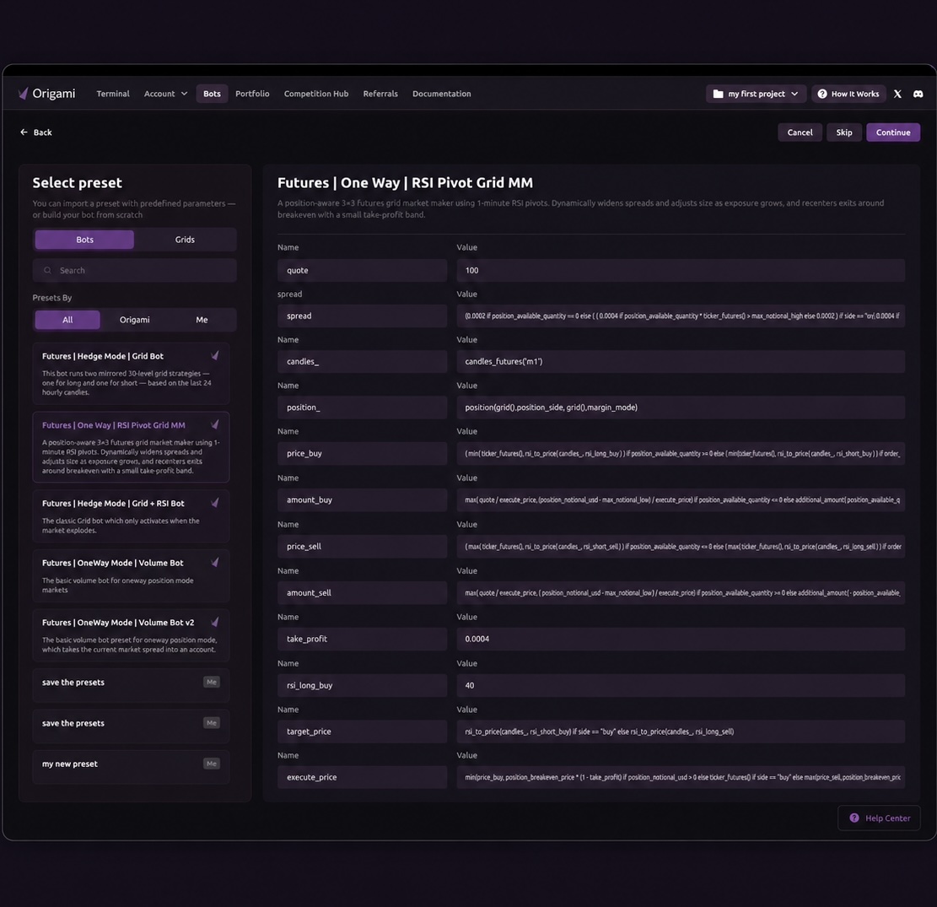Click the amount_buy name field
This screenshot has height=907, width=937.
point(362,499)
